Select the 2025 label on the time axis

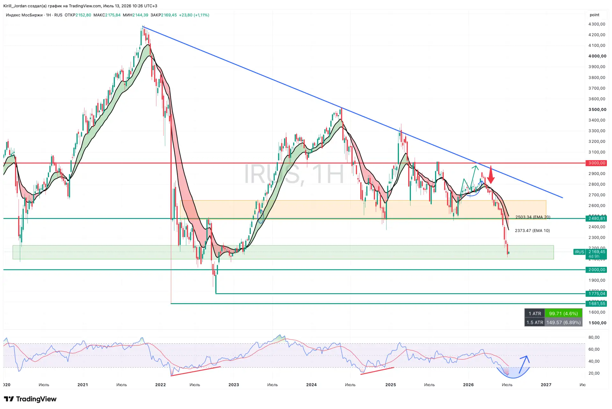390,384
